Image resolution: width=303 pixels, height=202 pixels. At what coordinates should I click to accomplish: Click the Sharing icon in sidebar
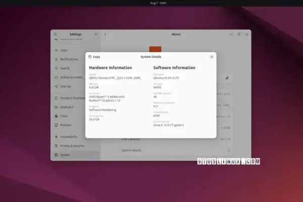coord(56,86)
